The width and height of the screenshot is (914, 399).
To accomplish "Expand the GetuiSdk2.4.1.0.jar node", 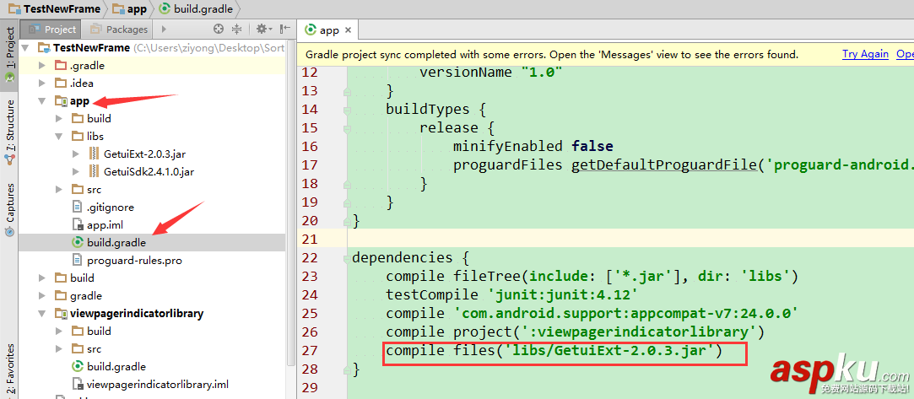I will pos(76,171).
